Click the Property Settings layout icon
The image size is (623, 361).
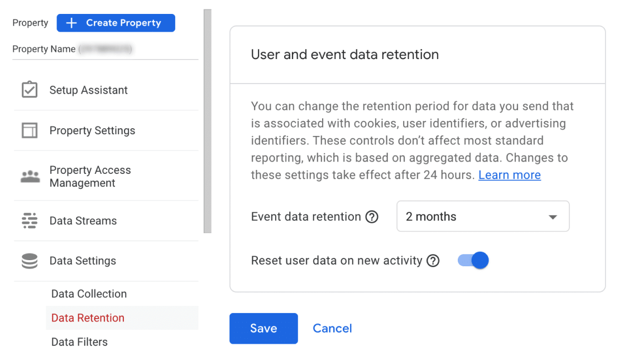click(30, 130)
